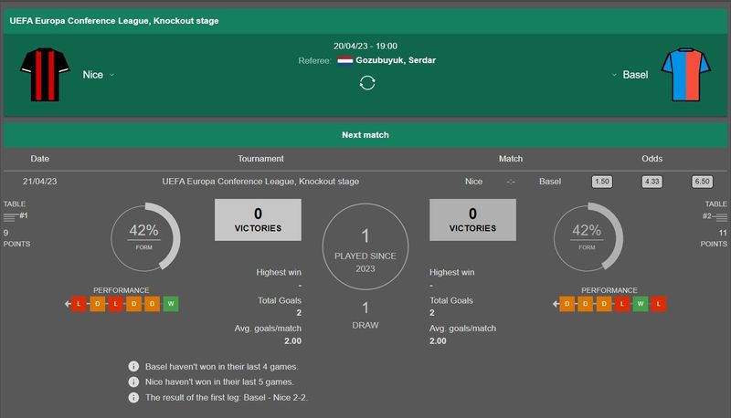Image resolution: width=731 pixels, height=418 pixels.
Task: Click the Basel performance left arrow
Action: pyautogui.click(x=556, y=304)
